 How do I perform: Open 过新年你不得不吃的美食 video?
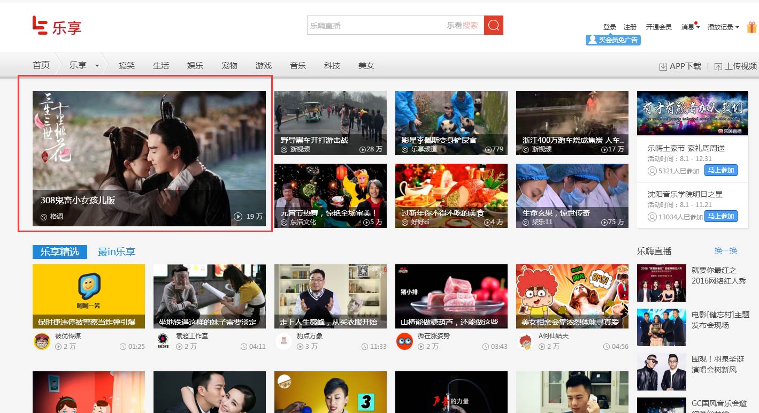(451, 196)
